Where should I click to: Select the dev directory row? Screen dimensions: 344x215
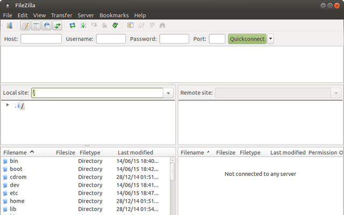coord(85,185)
